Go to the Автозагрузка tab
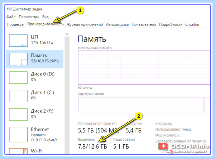Screen dimensions: 215x159 click(117, 24)
